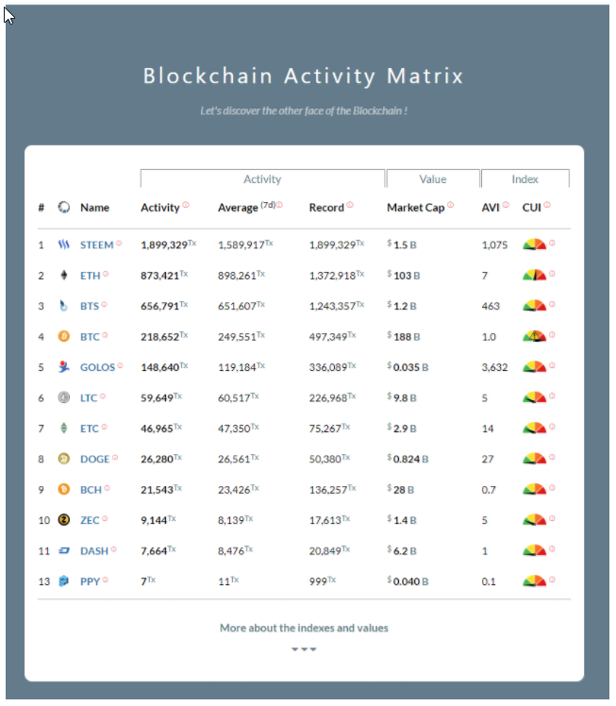The height and width of the screenshot is (706, 616).
Task: Open the BTC blockchain link
Action: point(90,337)
